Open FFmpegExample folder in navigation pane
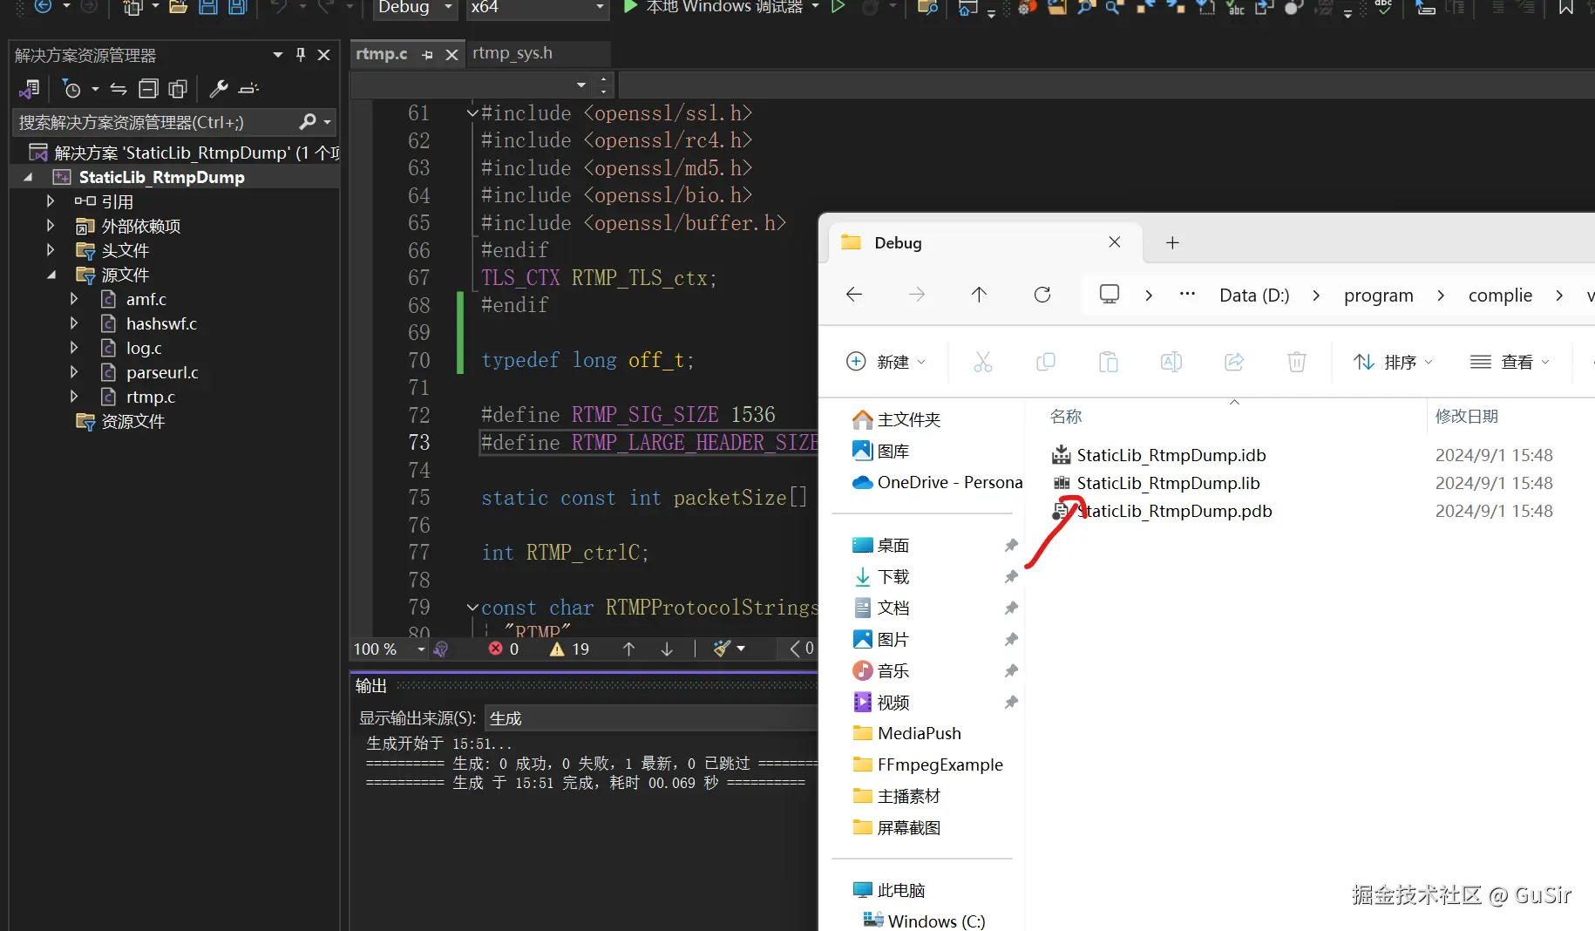The height and width of the screenshot is (931, 1595). (x=940, y=765)
